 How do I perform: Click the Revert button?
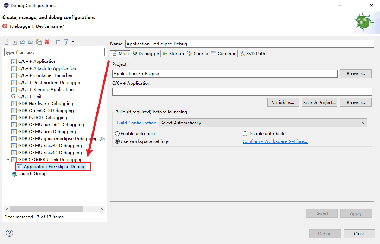(x=322, y=213)
